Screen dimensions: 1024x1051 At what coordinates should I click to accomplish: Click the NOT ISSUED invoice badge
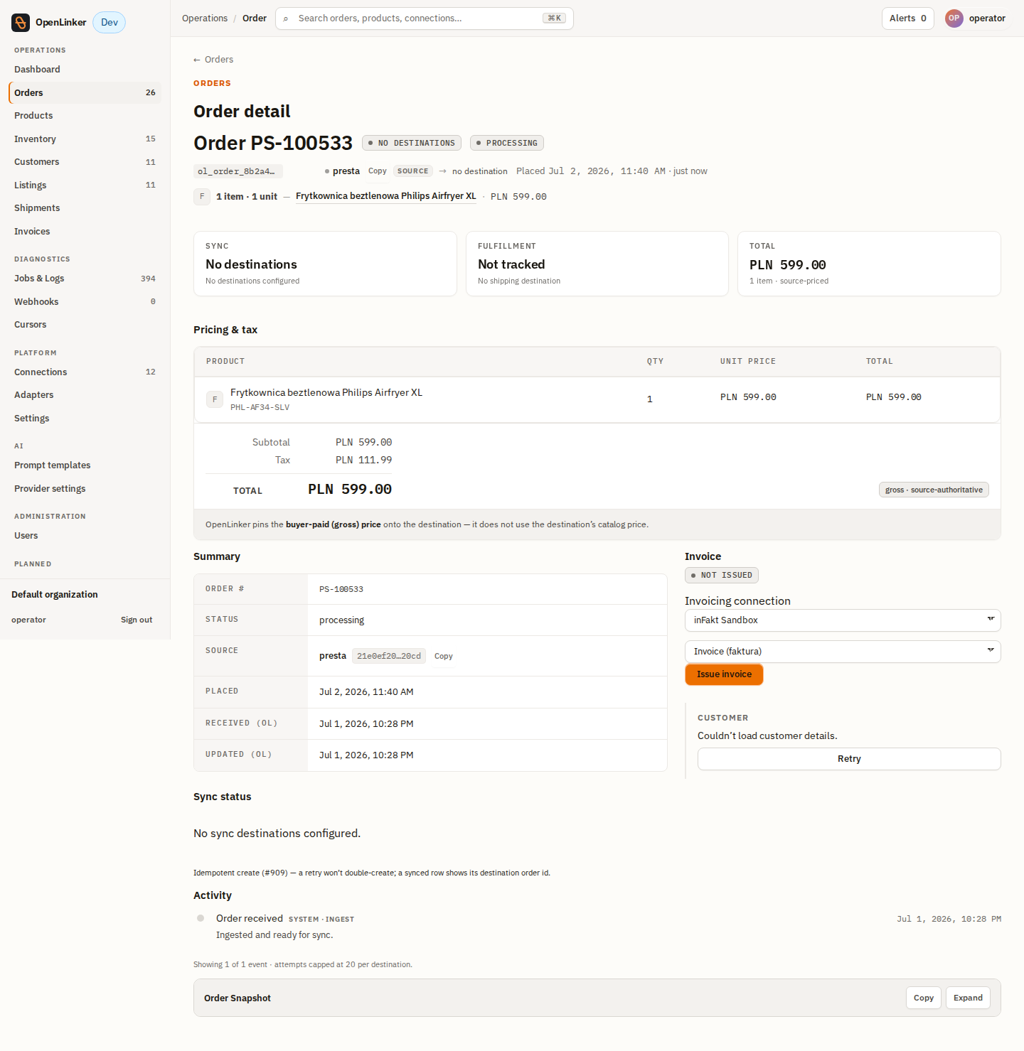coord(722,576)
